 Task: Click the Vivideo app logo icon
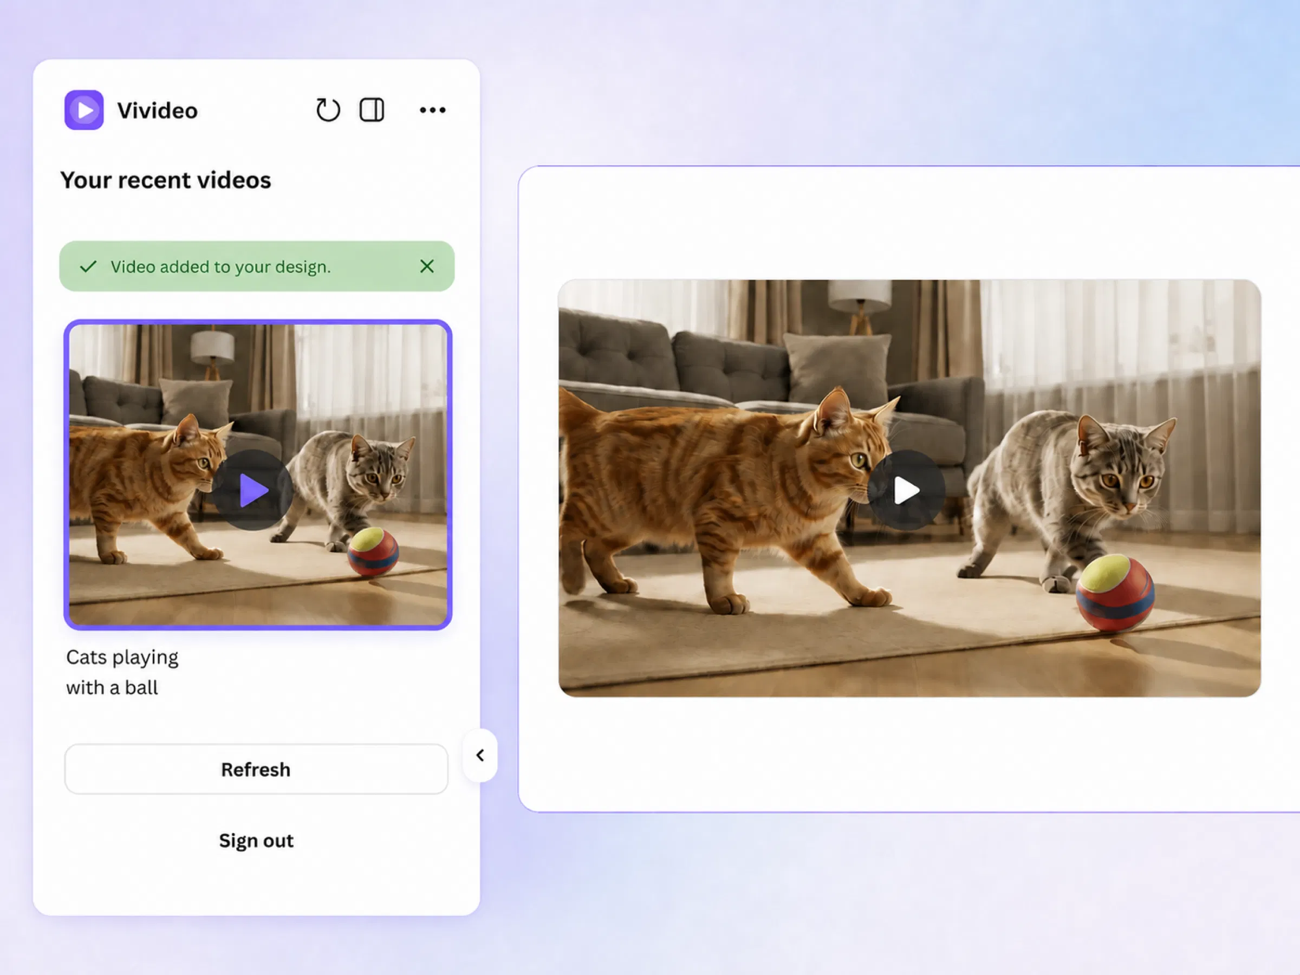tap(84, 110)
